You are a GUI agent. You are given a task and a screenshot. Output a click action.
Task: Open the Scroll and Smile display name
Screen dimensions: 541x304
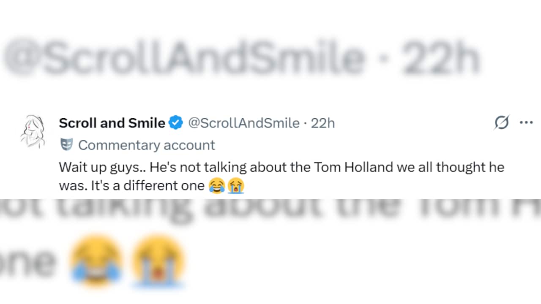[x=112, y=123]
